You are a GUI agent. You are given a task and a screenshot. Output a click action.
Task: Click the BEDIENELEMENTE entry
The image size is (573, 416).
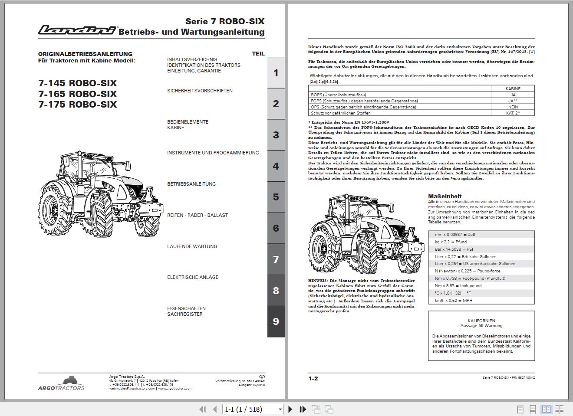pos(188,122)
